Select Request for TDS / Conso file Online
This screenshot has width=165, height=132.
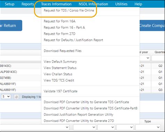tap(69, 10)
